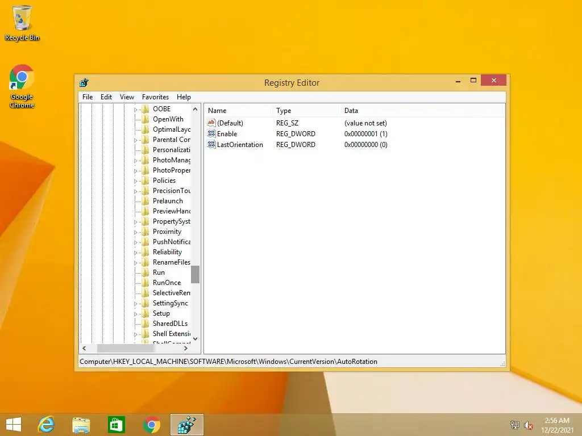
Task: Select the Personalization key
Action: pyautogui.click(x=172, y=150)
